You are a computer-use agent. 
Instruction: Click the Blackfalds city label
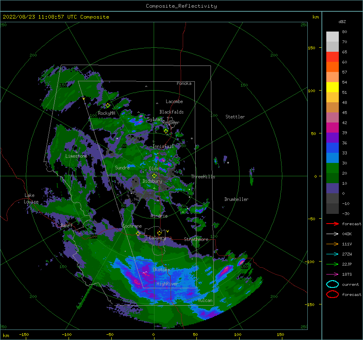click(x=171, y=112)
